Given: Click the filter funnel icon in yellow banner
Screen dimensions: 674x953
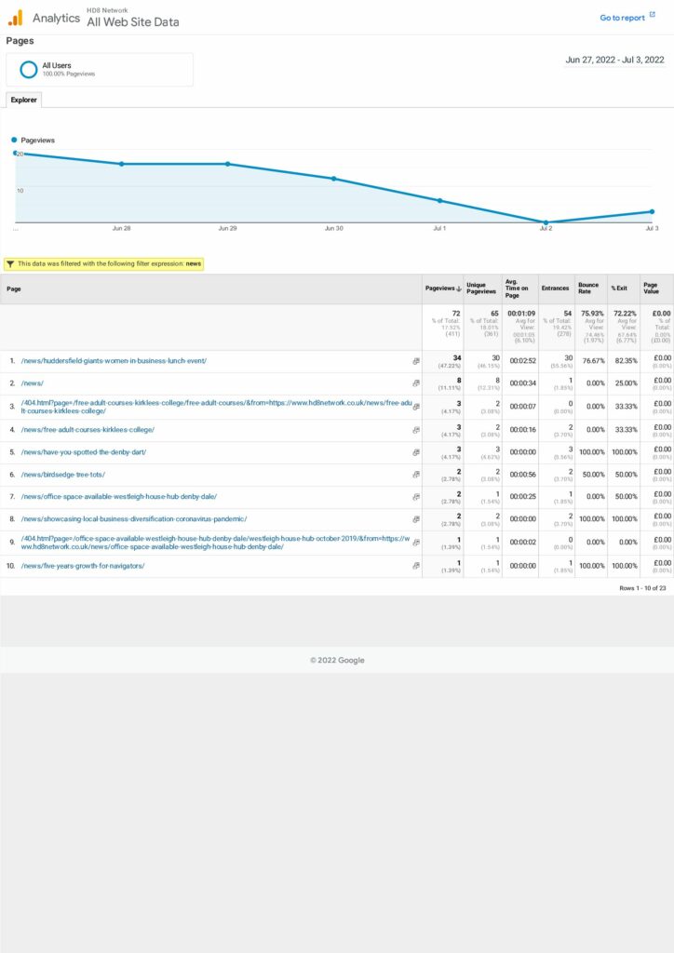Looking at the screenshot, I should click(x=9, y=263).
